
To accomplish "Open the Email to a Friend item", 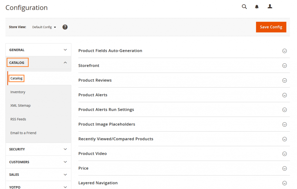I will (x=23, y=133).
